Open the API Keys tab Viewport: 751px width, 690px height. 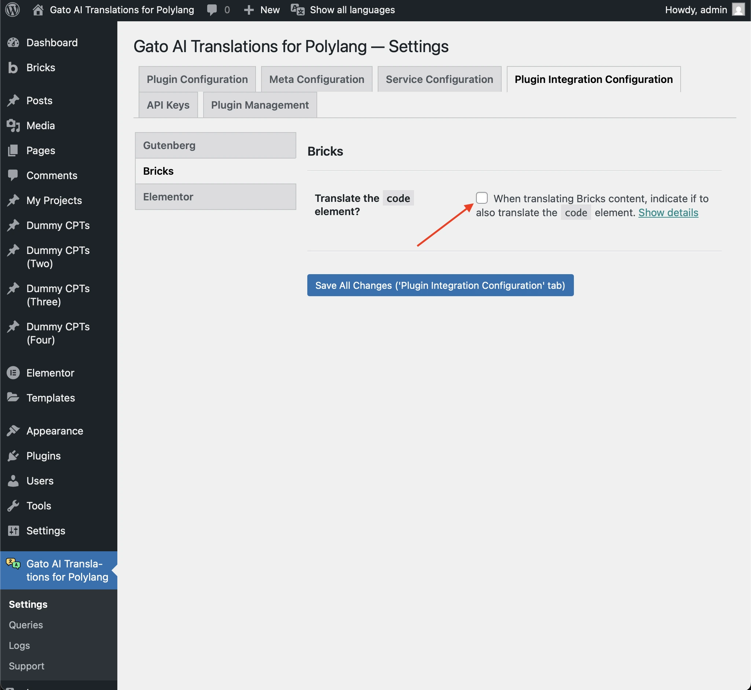(168, 105)
